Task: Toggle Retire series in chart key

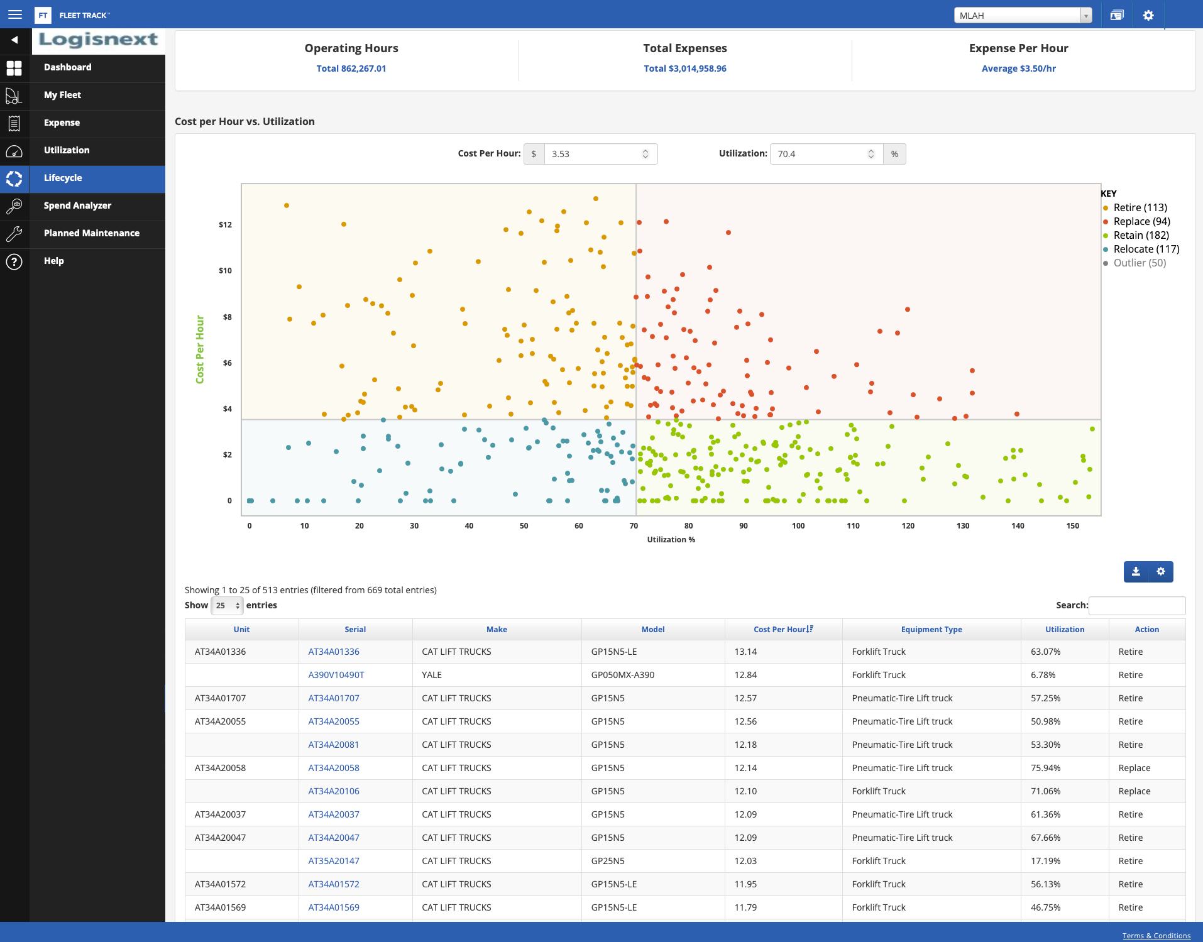Action: pos(1140,208)
